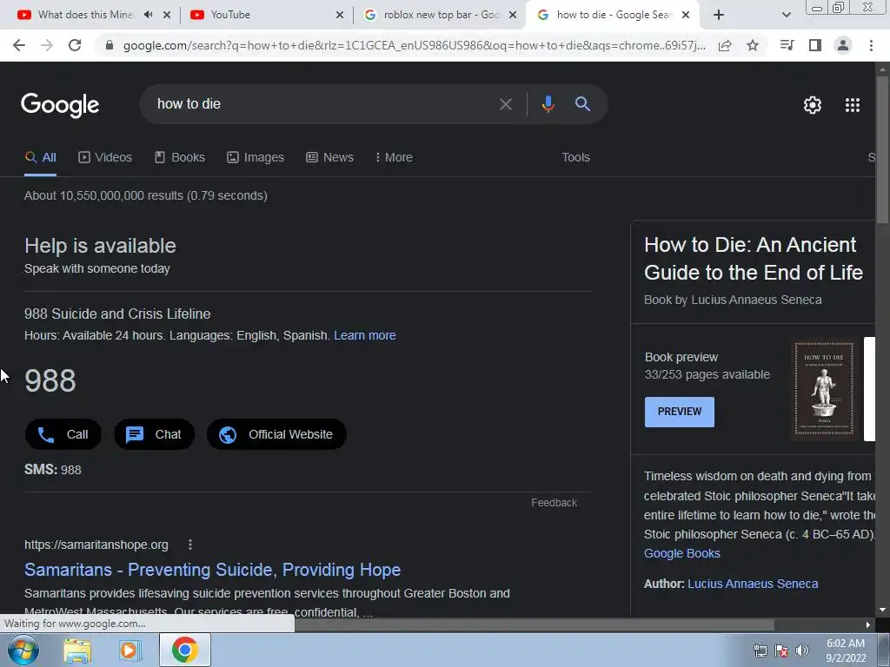Viewport: 890px width, 667px height.
Task: Open the Google Books link
Action: 681,553
